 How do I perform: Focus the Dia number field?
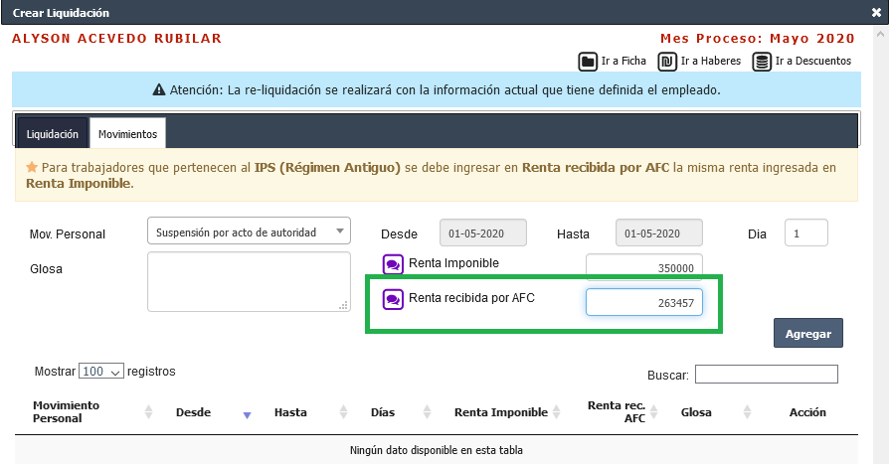click(x=805, y=233)
